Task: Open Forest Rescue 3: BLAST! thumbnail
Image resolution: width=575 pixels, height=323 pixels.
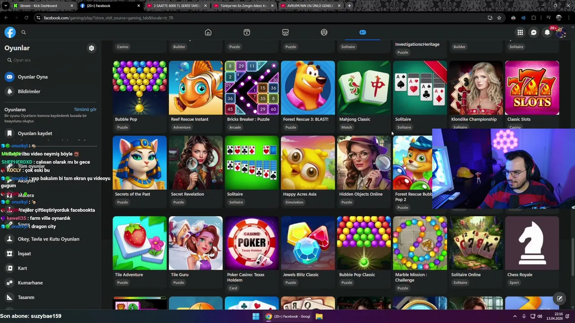Action: tap(308, 88)
